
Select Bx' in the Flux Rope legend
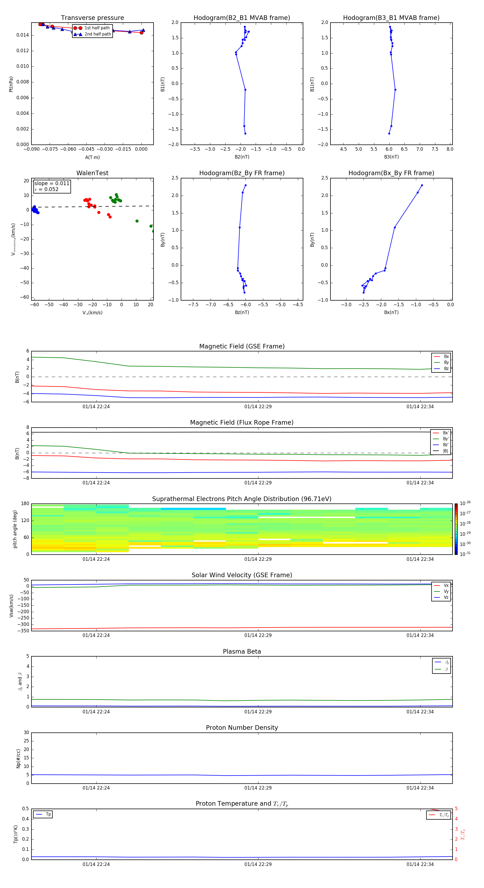tap(441, 433)
